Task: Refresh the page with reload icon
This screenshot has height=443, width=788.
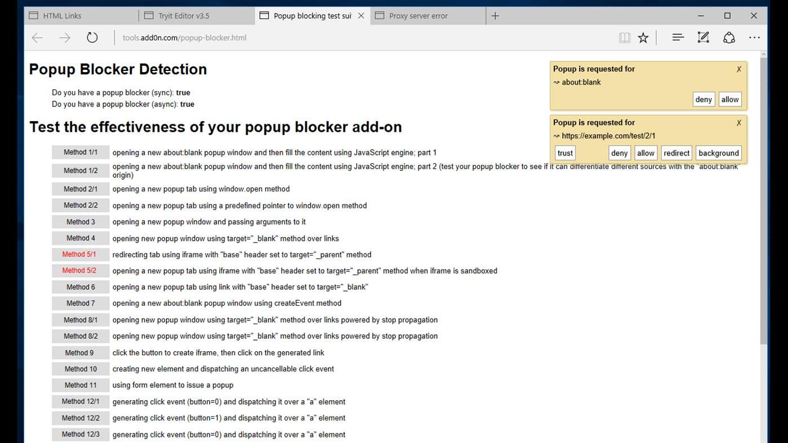Action: point(92,38)
